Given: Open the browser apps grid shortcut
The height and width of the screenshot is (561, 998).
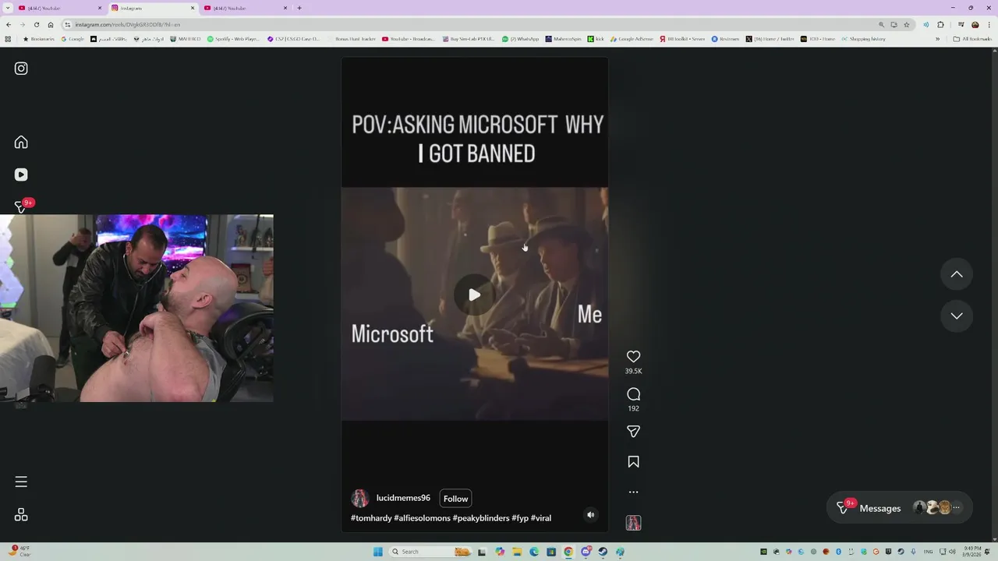Looking at the screenshot, I should point(8,39).
